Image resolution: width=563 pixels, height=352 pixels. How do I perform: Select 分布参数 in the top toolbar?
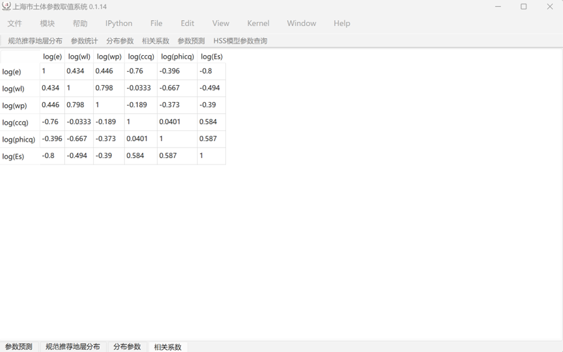pyautogui.click(x=120, y=41)
